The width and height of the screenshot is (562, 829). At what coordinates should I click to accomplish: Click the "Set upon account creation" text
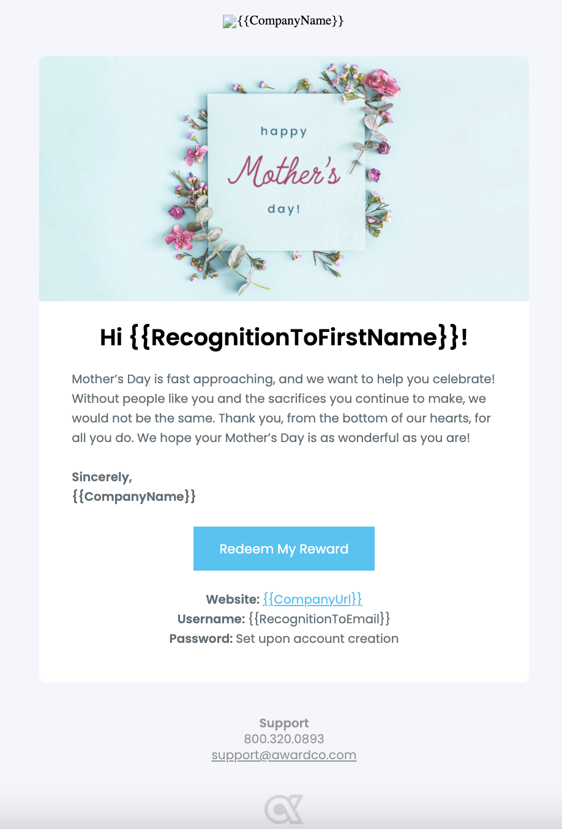tap(317, 639)
